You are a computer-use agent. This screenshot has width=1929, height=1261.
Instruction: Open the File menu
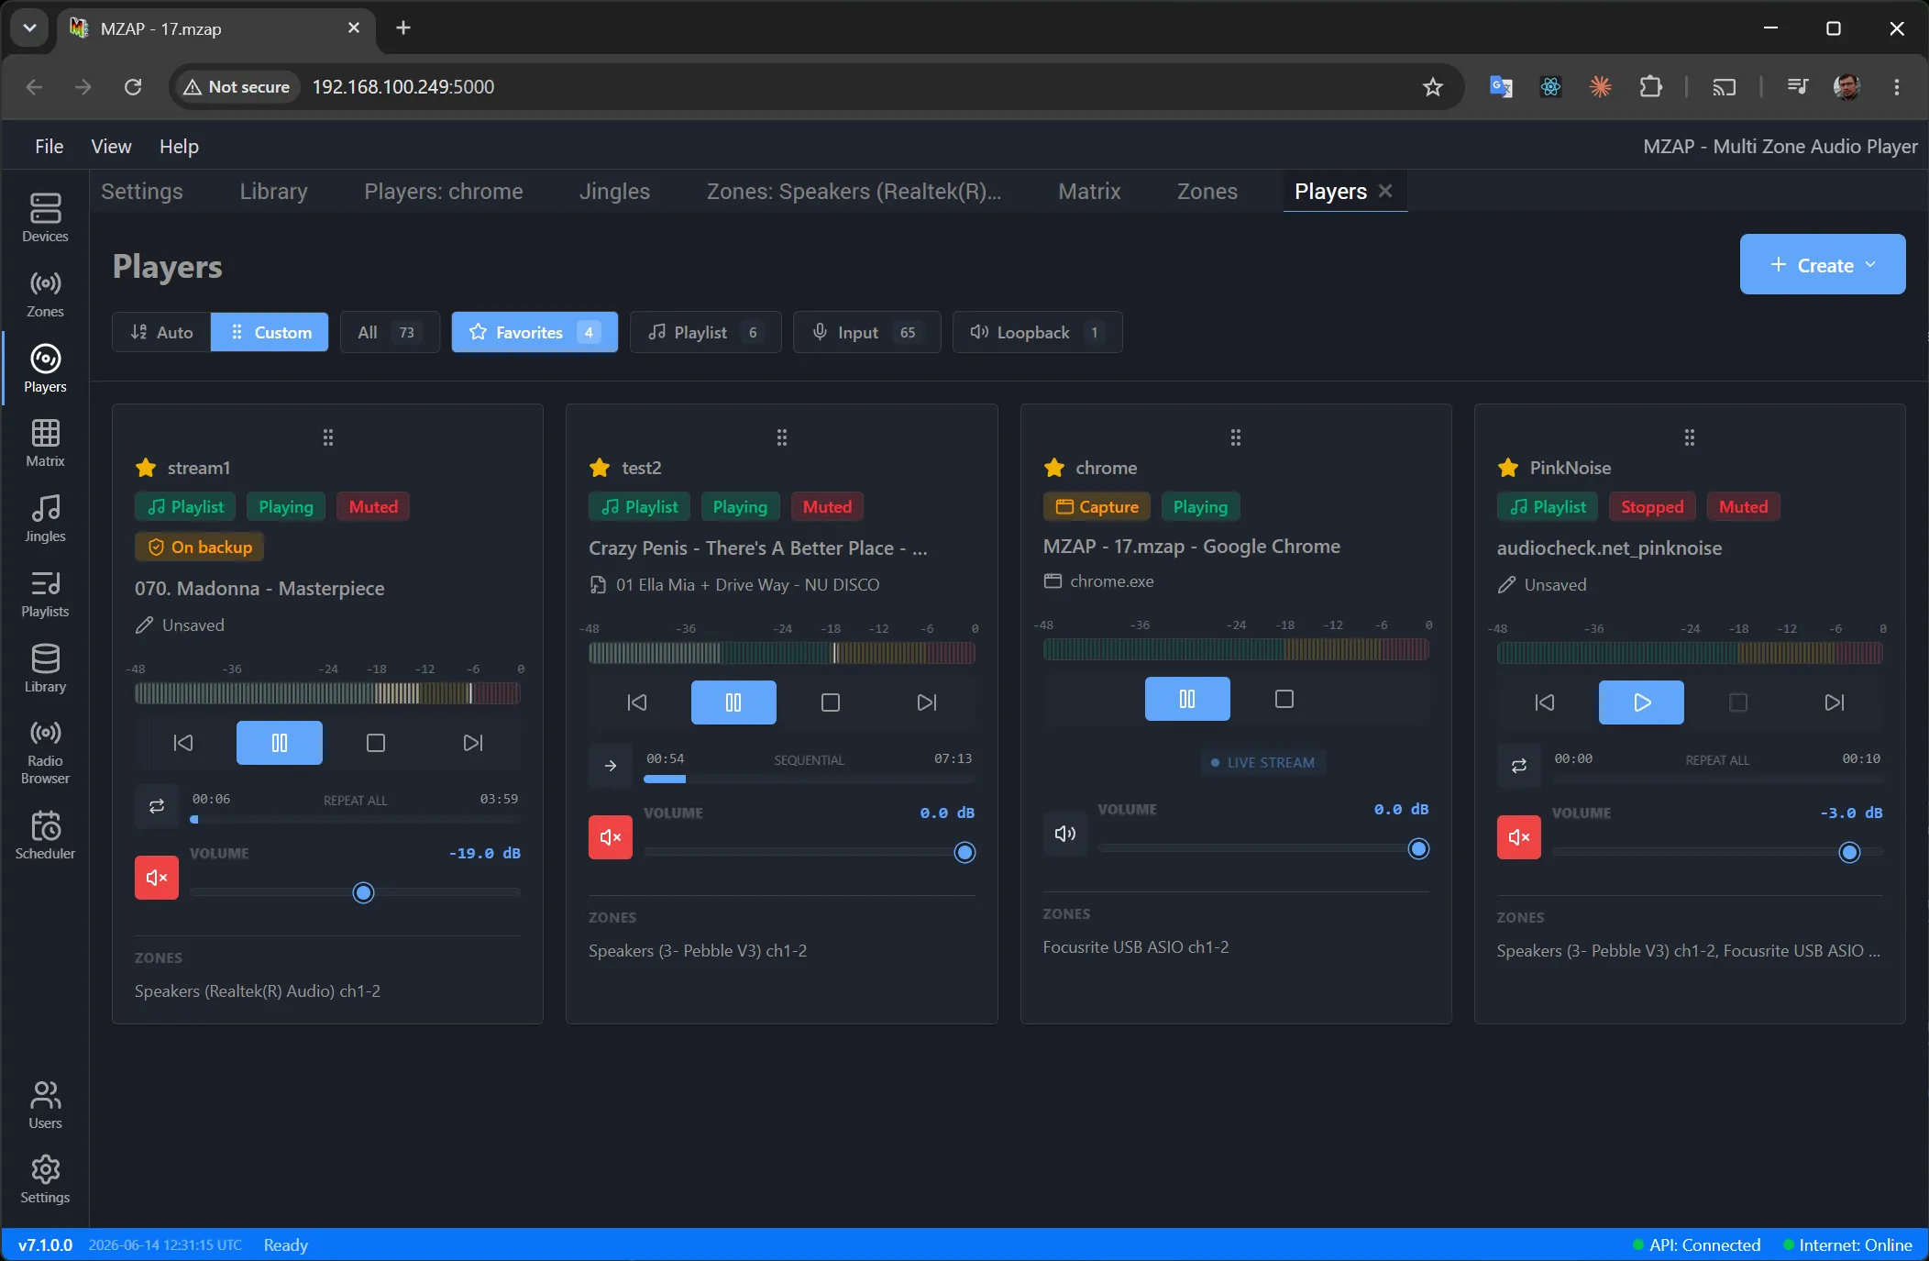(50, 147)
